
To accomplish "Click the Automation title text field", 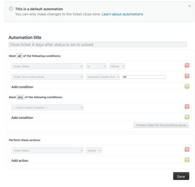I will pos(98,45).
